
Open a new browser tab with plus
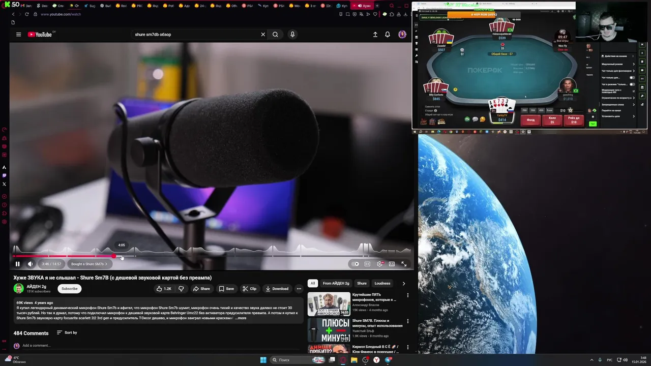click(x=377, y=6)
